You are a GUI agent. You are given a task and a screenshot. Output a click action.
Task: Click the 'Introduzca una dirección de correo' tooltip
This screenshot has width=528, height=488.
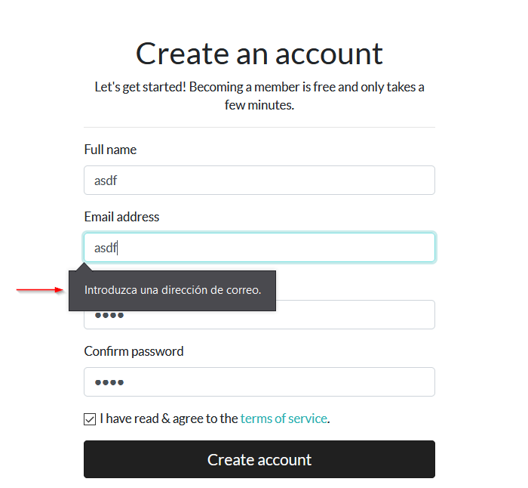pos(172,290)
